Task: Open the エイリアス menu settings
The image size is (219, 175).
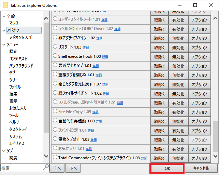Action: (x=17, y=144)
